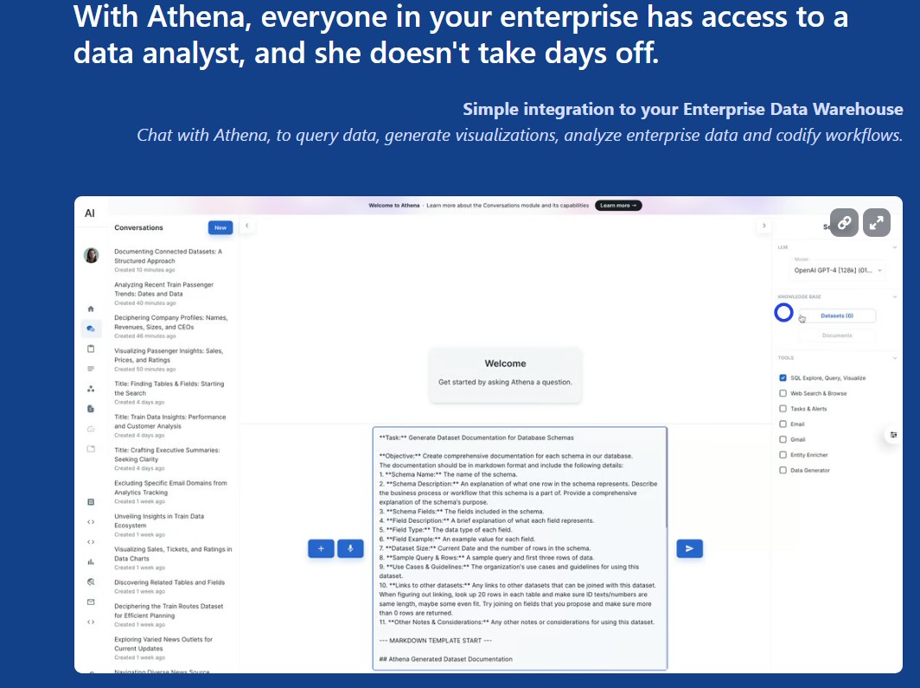Open 'Visualizing Passenger Insights' conversation

coord(170,360)
